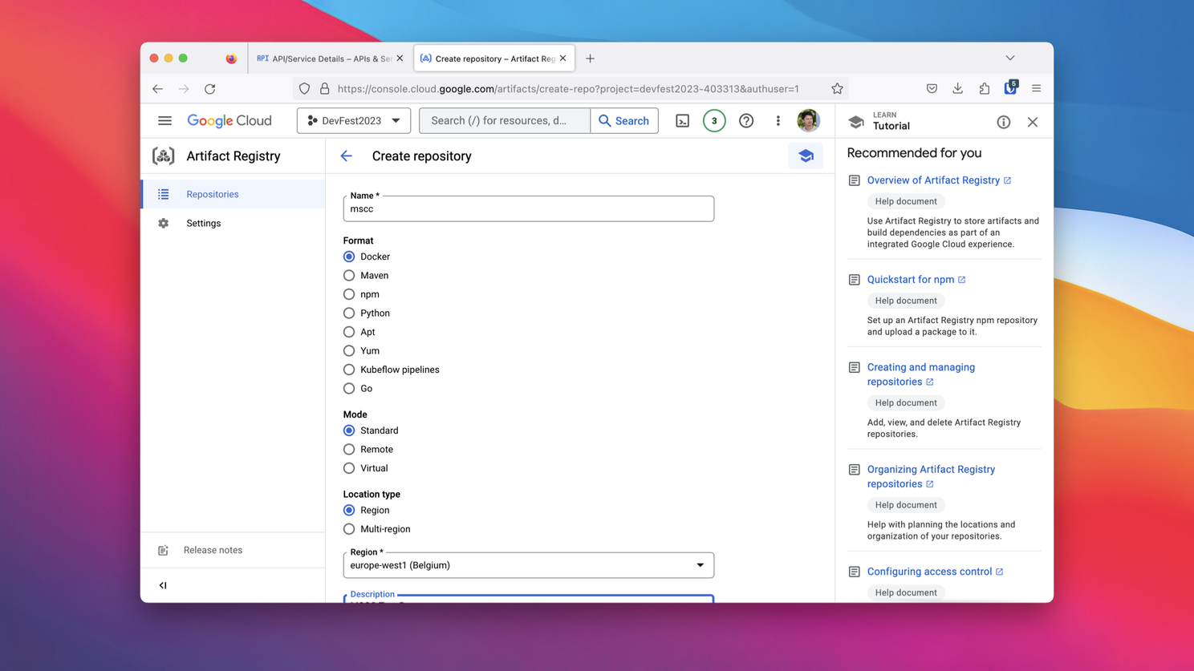The image size is (1194, 671).
Task: Open a new browser tab
Action: click(x=590, y=59)
